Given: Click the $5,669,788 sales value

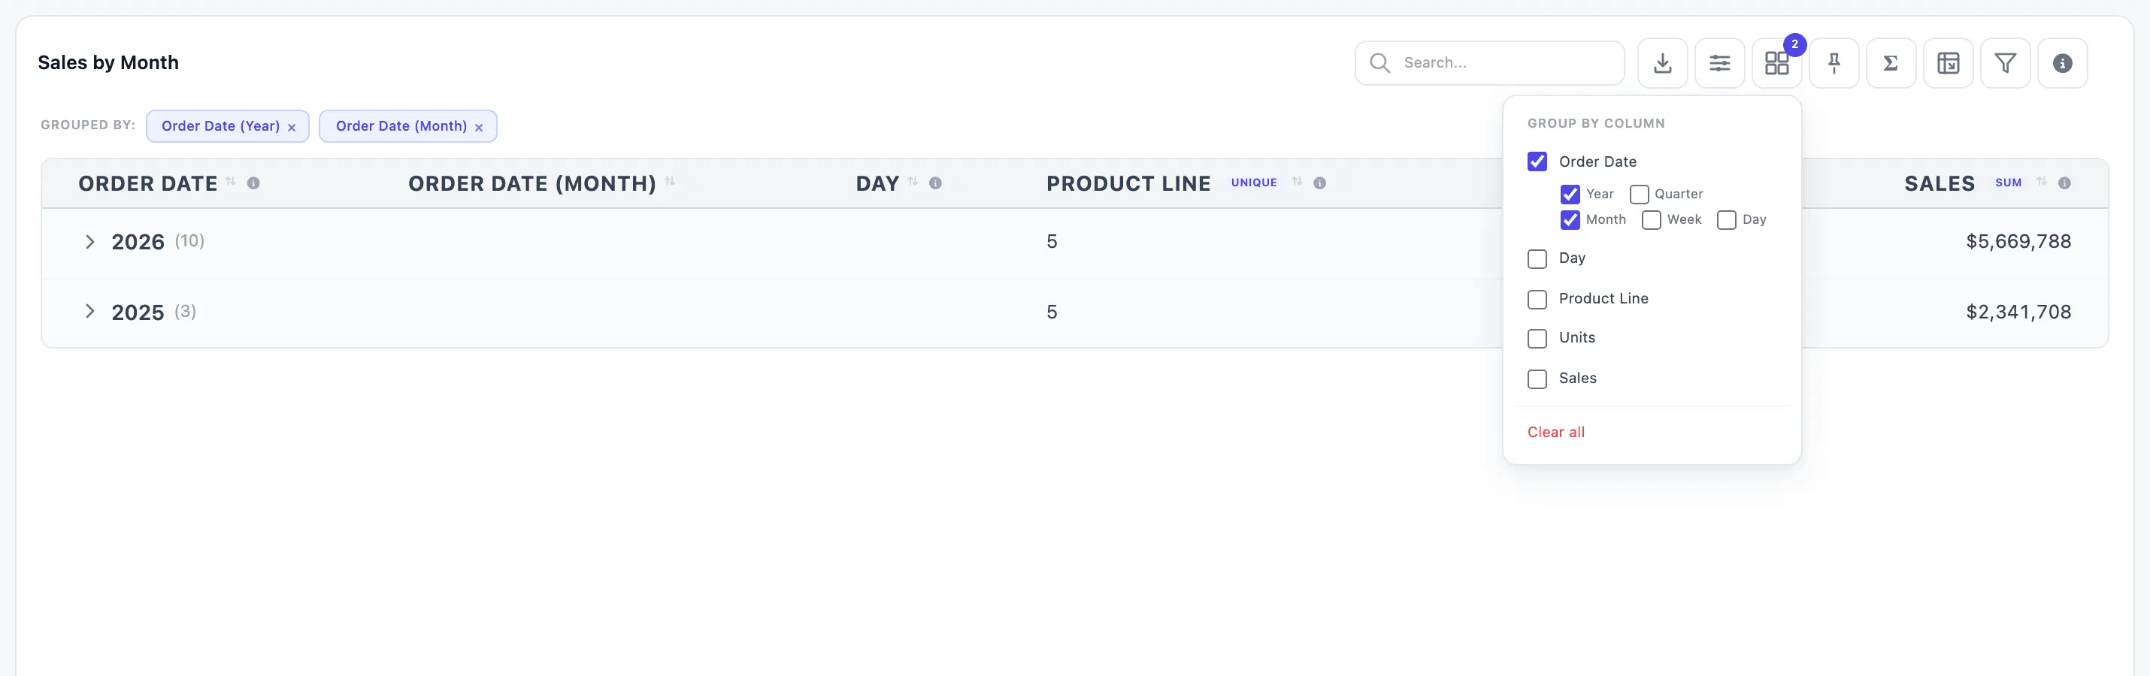Looking at the screenshot, I should (2018, 242).
